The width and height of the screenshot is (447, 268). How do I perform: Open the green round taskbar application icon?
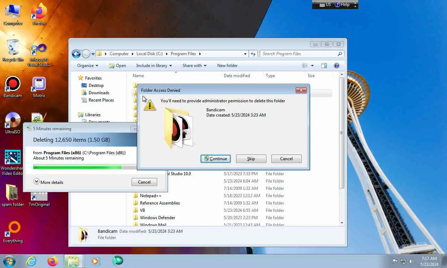click(x=118, y=261)
